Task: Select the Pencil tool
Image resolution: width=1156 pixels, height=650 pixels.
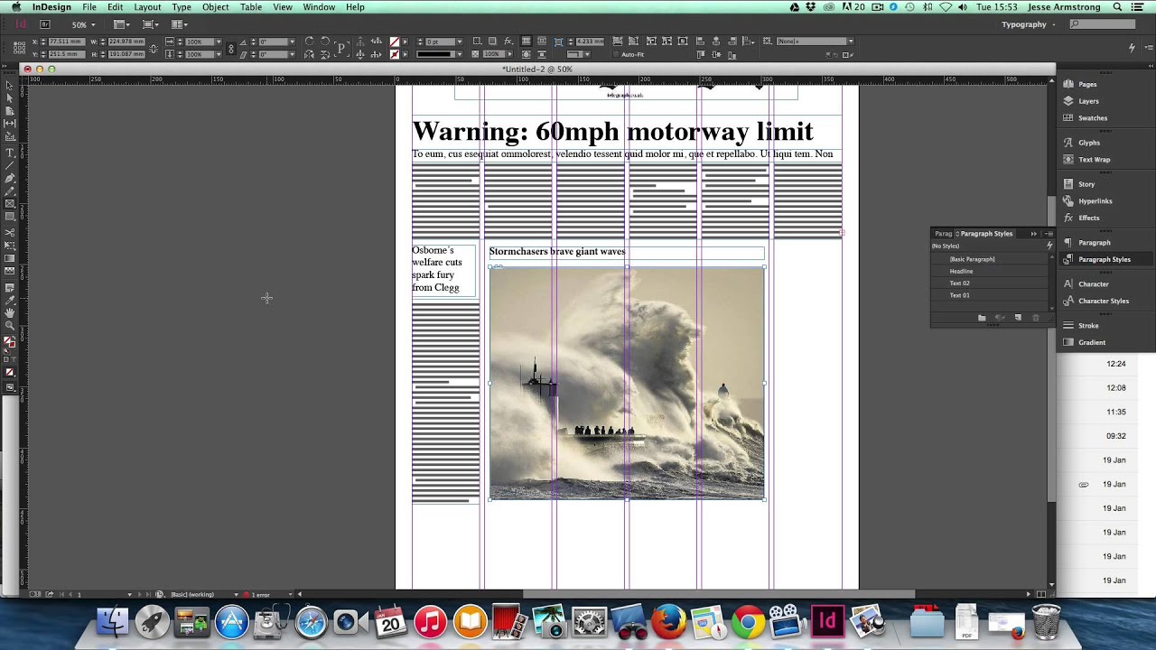Action: tap(10, 191)
